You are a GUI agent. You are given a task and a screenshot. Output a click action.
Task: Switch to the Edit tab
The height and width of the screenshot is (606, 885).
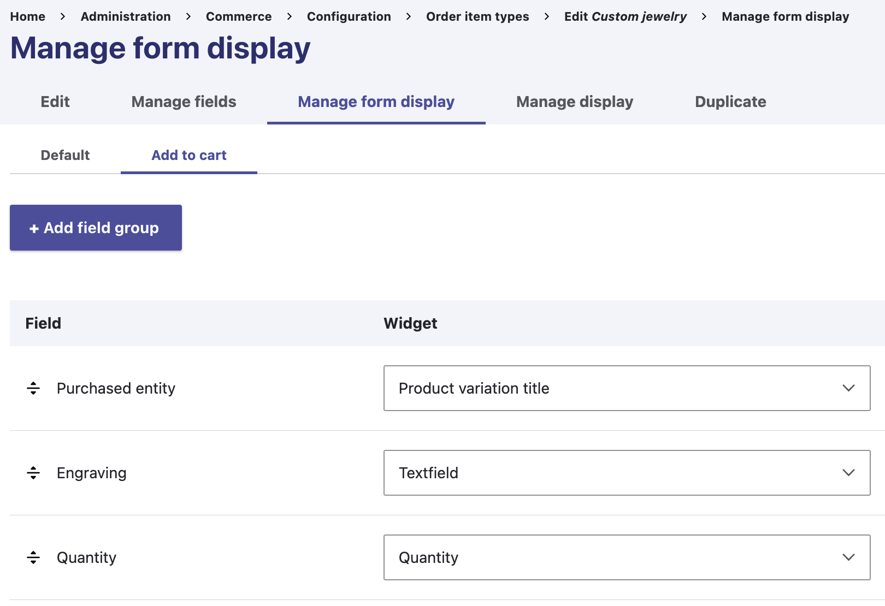coord(55,102)
